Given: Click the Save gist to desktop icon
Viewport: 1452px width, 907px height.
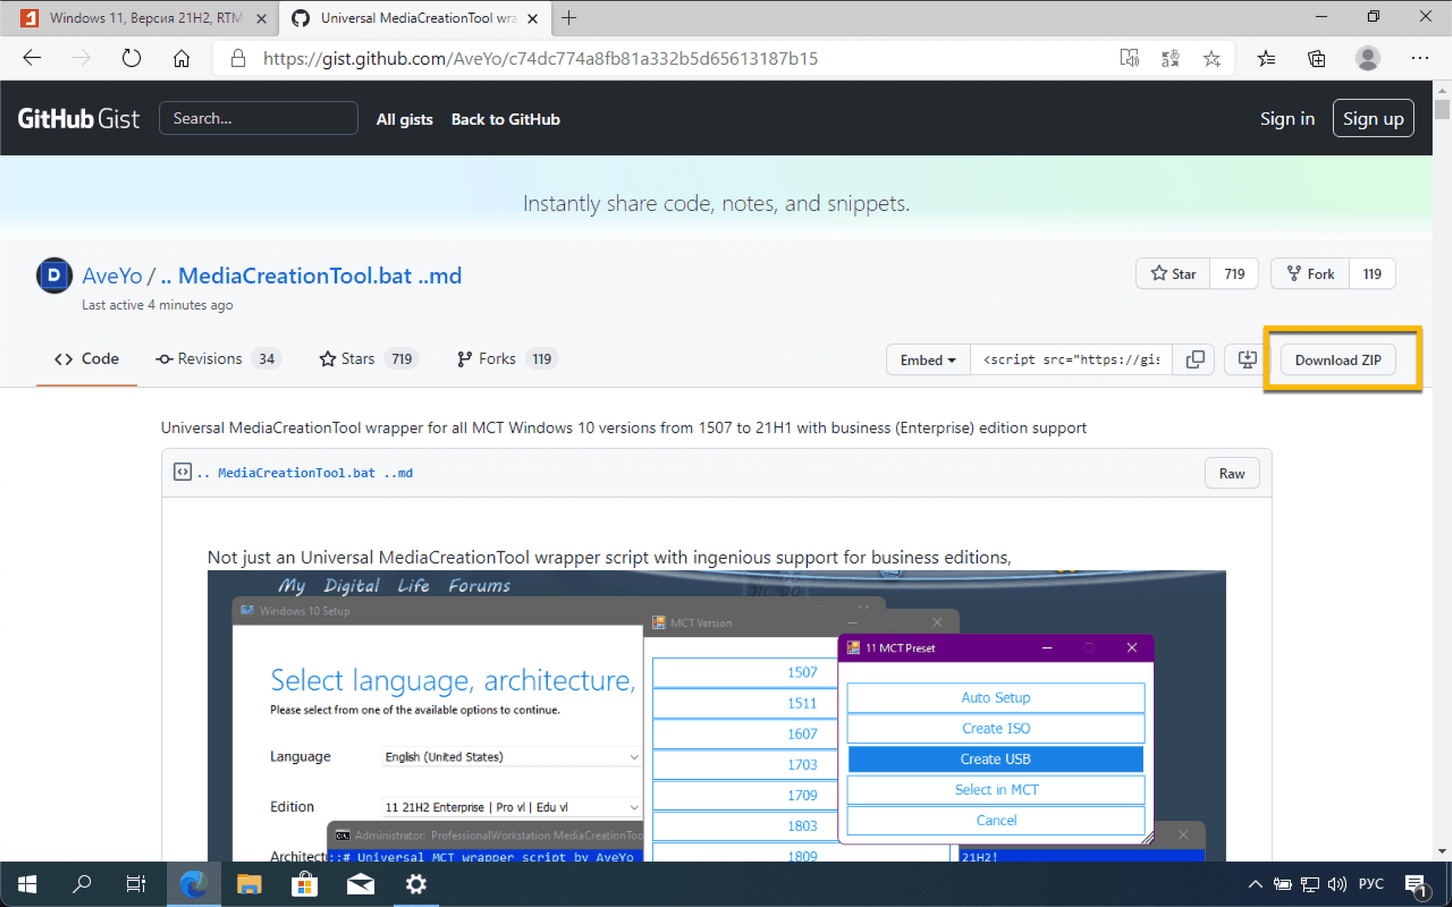Looking at the screenshot, I should [1247, 360].
